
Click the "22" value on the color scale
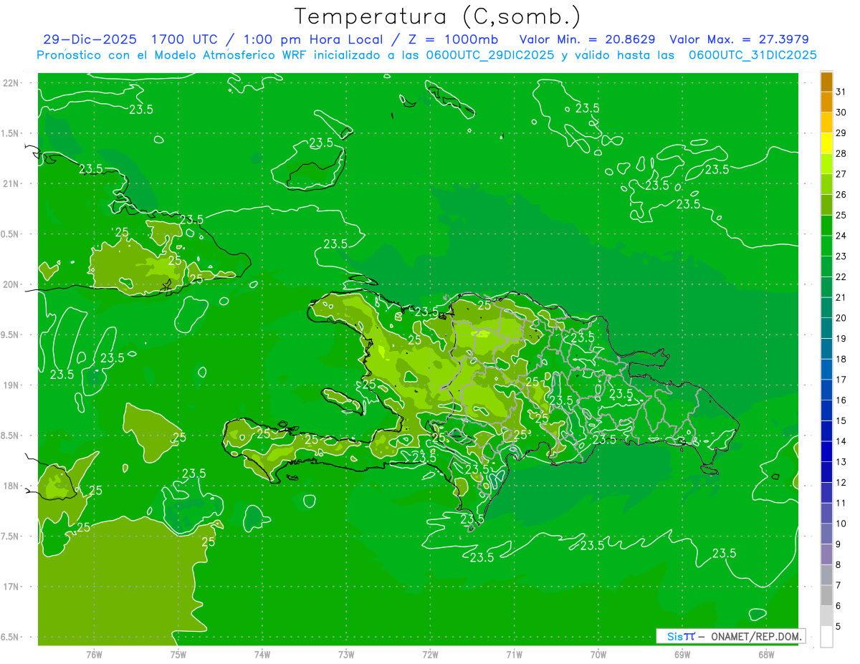tap(841, 277)
